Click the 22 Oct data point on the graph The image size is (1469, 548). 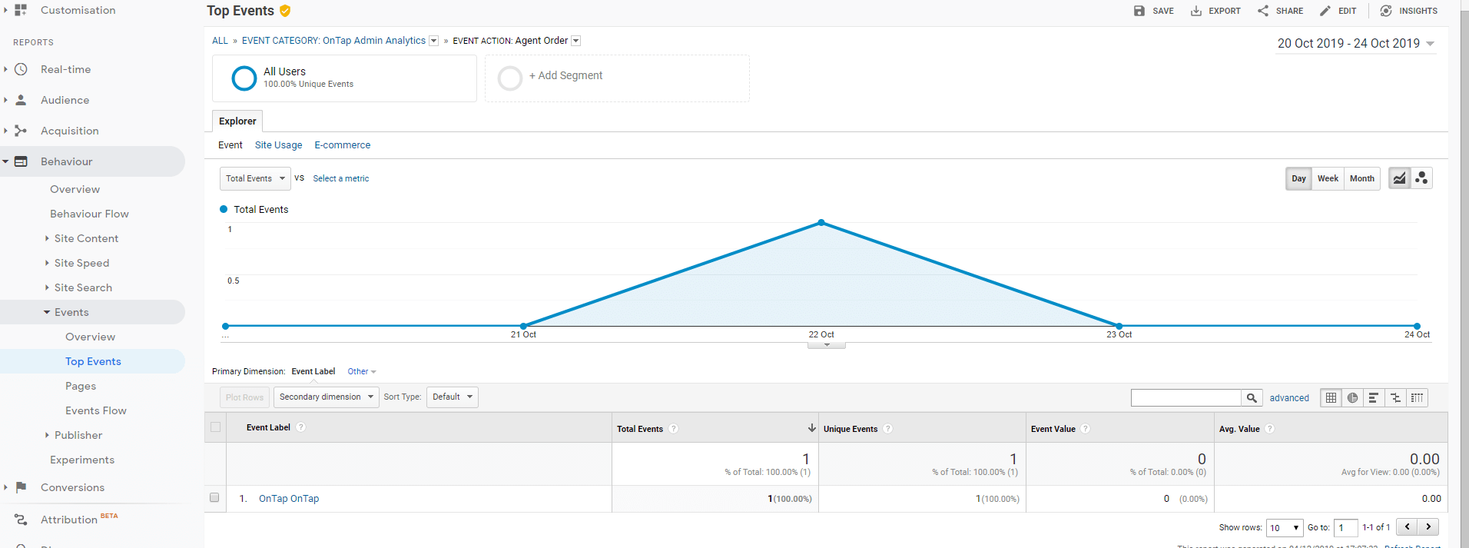coord(821,223)
